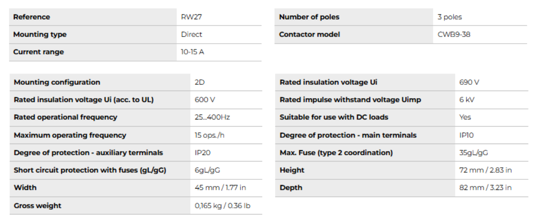
Task: Select the CWB9-38 contactor model value
Action: [454, 34]
